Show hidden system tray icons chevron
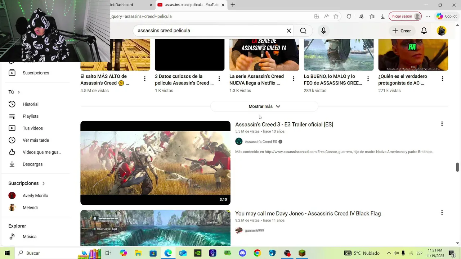Screen dimensions: 461x259 point(389,253)
